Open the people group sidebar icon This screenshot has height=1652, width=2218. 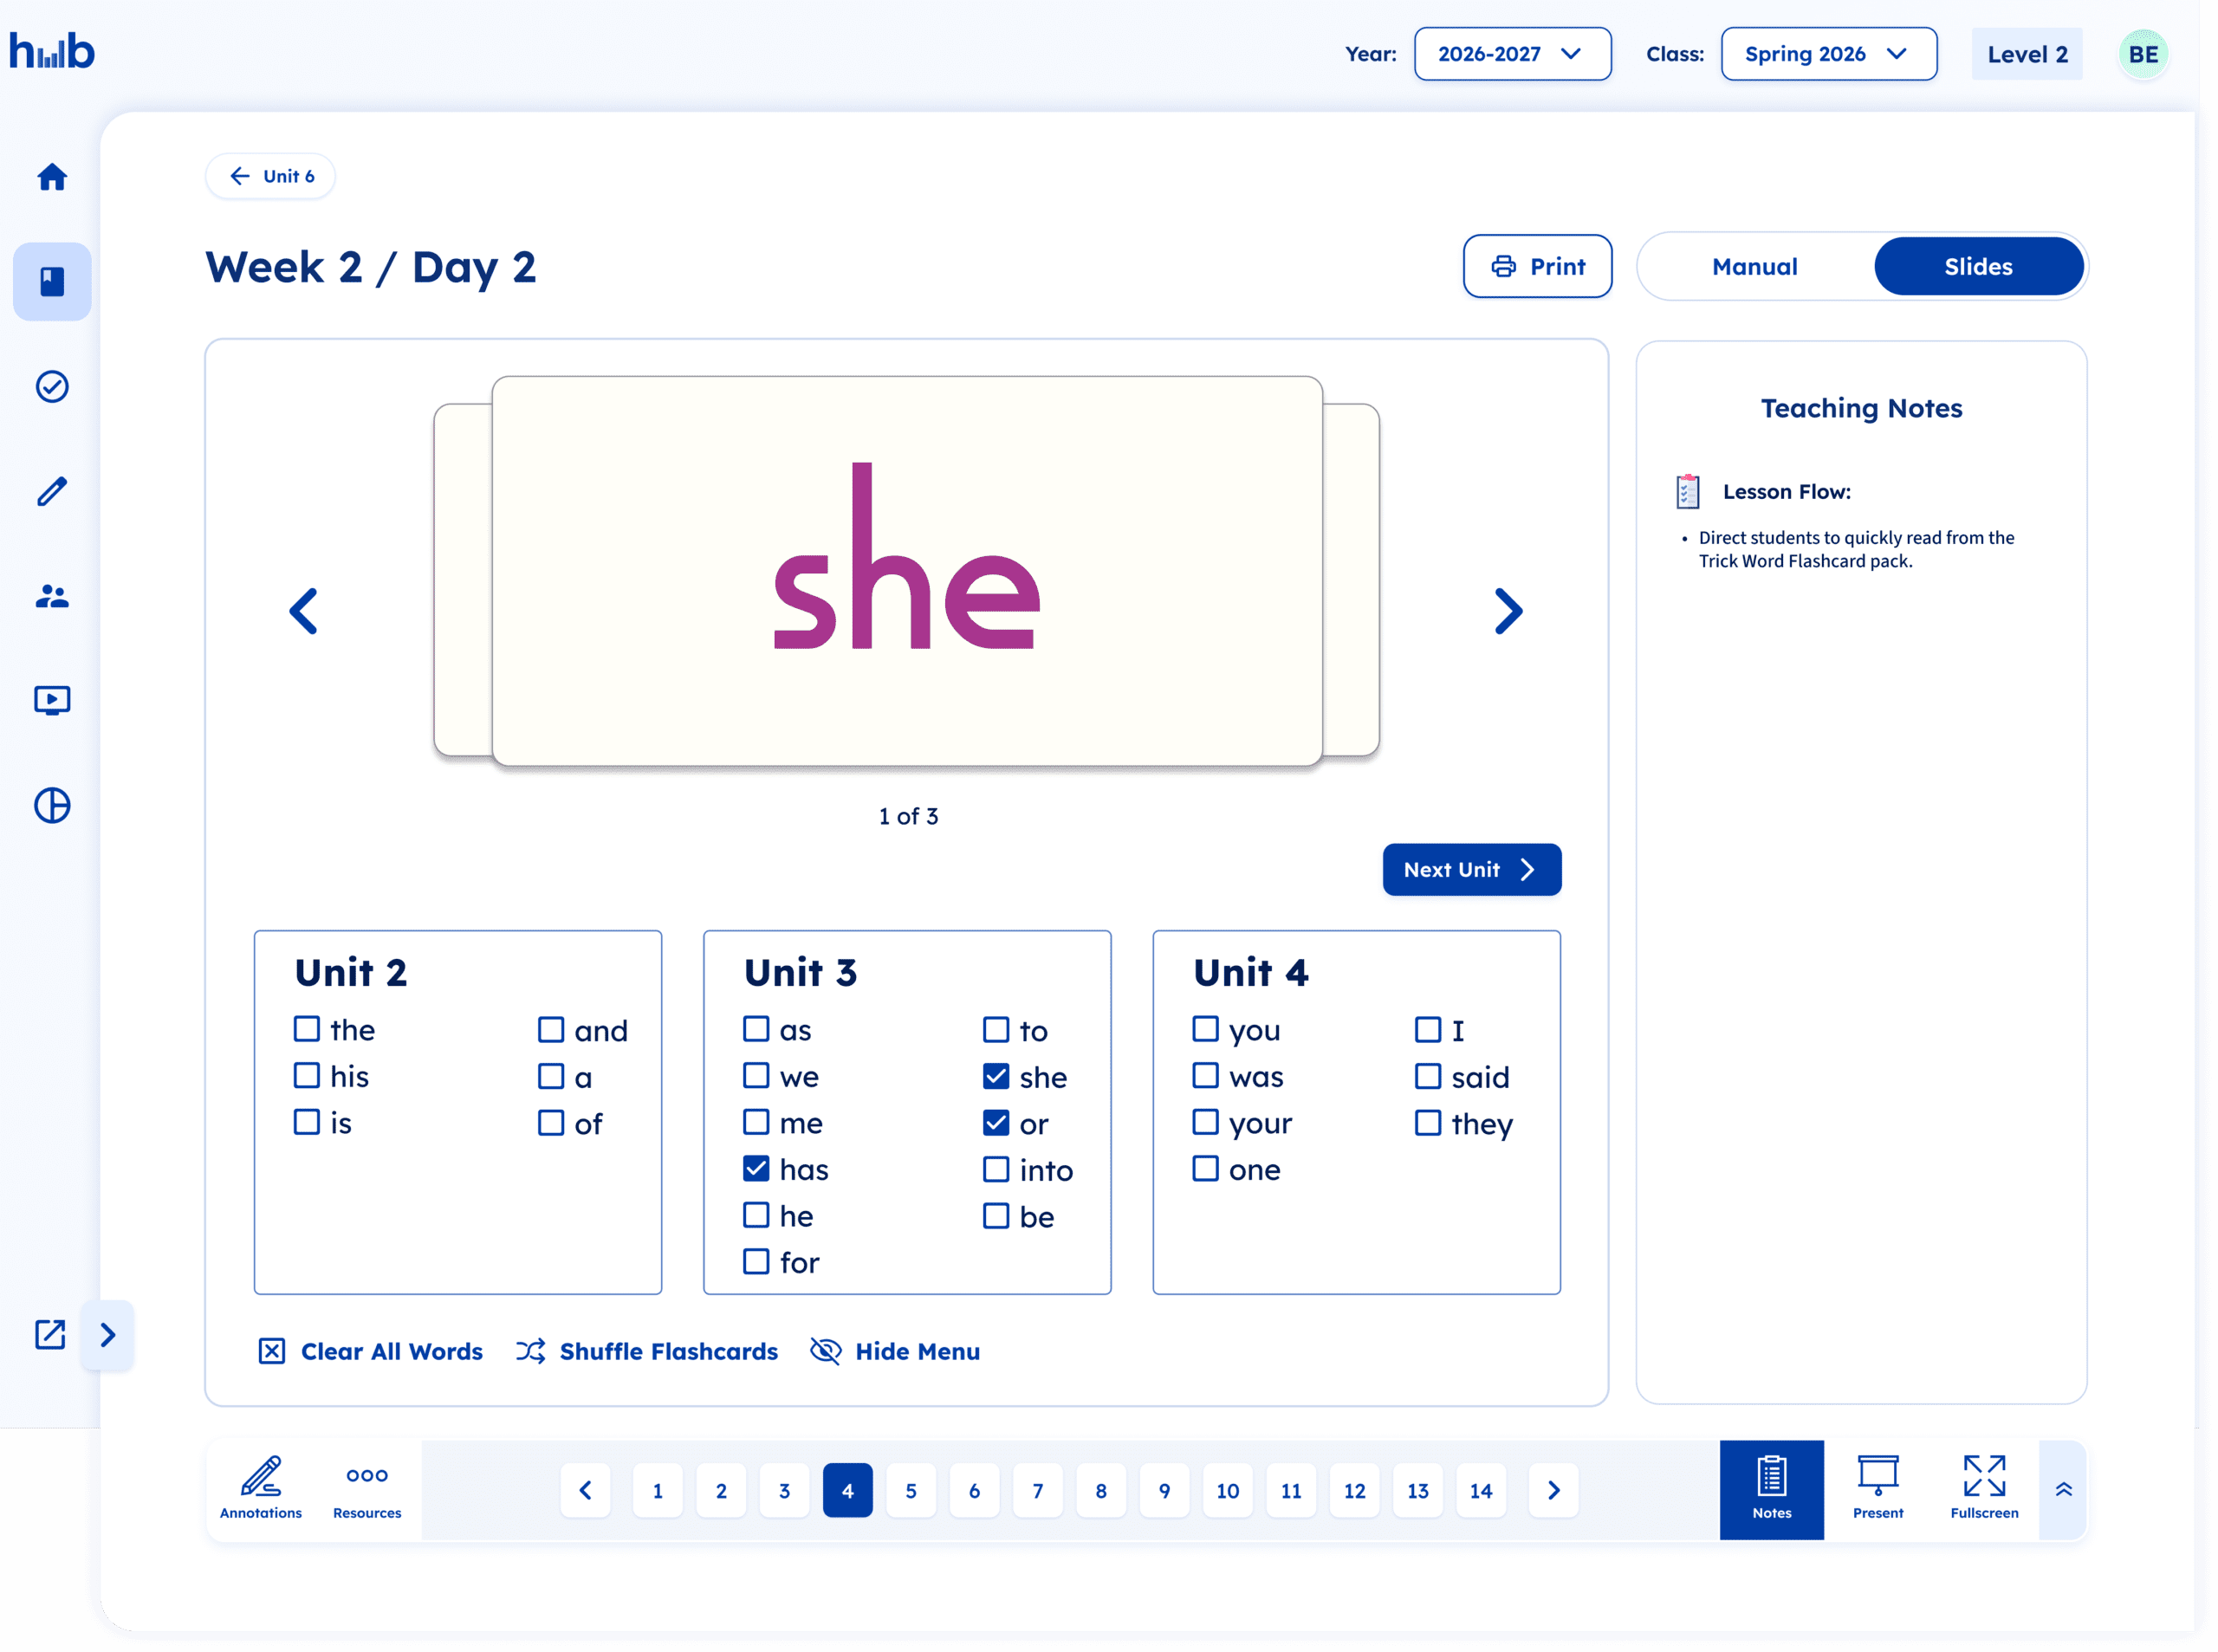coord(52,596)
